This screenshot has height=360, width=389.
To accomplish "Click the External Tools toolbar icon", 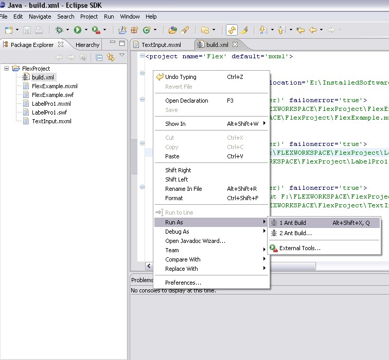I will coord(96,30).
